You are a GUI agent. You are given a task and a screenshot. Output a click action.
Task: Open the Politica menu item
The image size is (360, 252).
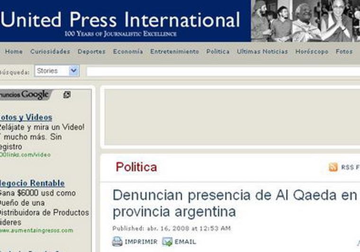tap(217, 52)
